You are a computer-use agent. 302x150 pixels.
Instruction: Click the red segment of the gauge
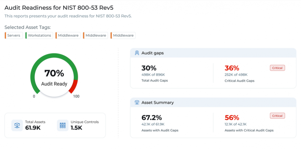(x=73, y=87)
